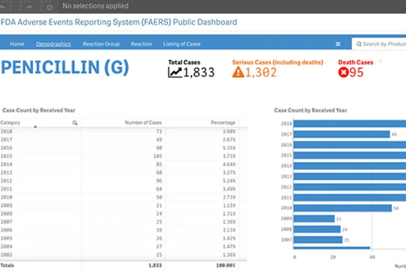The width and height of the screenshot is (406, 274).
Task: Click the step back selection icon
Action: pyautogui.click(x=5, y=5)
